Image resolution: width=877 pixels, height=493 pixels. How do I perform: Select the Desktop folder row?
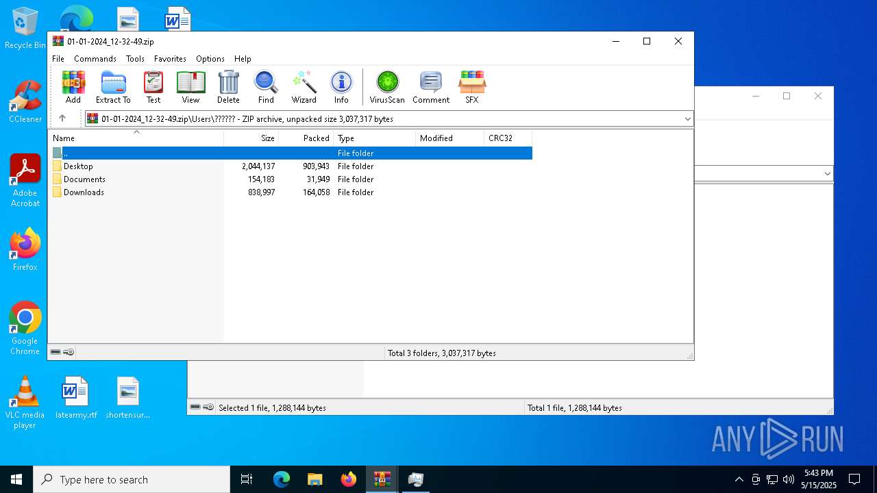291,166
